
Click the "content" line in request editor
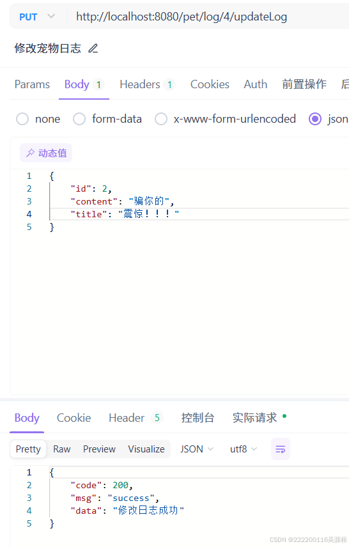pyautogui.click(x=122, y=201)
